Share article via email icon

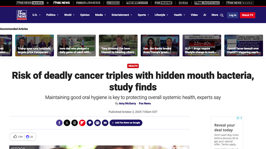coord(105,123)
